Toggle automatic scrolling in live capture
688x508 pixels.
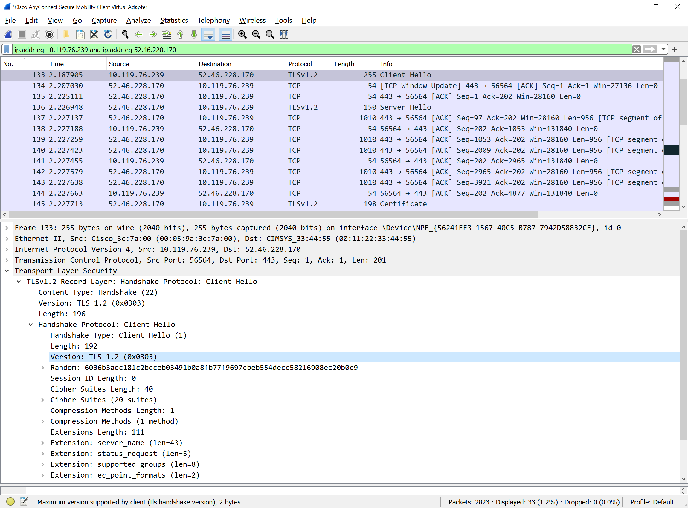tap(208, 34)
